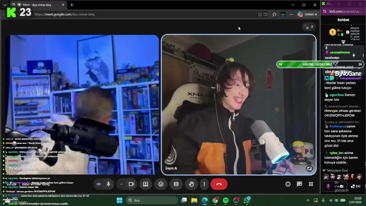Viewport: 366px width, 206px height.
Task: Close the Meet - dzu-vrmw-bnq tab
Action: click(63, 5)
